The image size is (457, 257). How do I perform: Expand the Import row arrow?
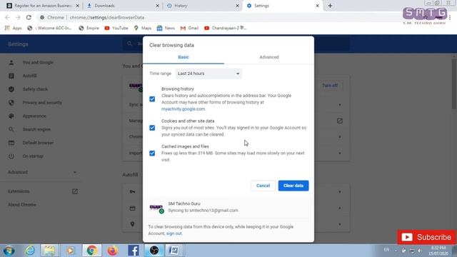point(340,153)
